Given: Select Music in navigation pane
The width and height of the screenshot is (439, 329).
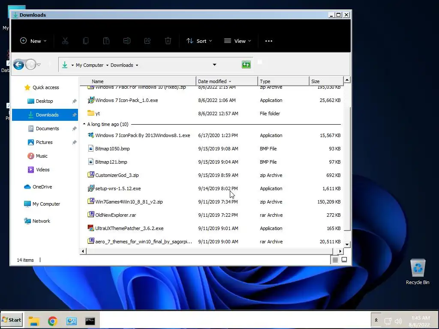Looking at the screenshot, I should 38,156.
